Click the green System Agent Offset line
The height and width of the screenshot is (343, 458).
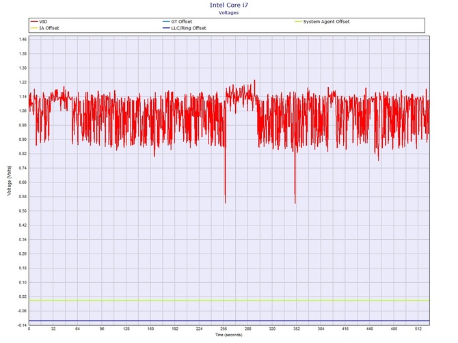coord(229,301)
